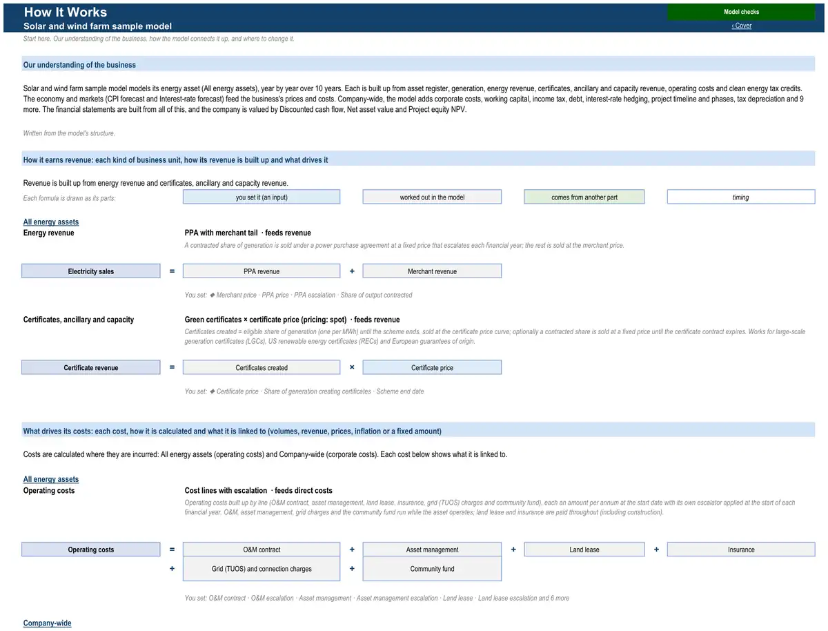Select Grid (TUOS) and connection charges box

[x=262, y=569]
